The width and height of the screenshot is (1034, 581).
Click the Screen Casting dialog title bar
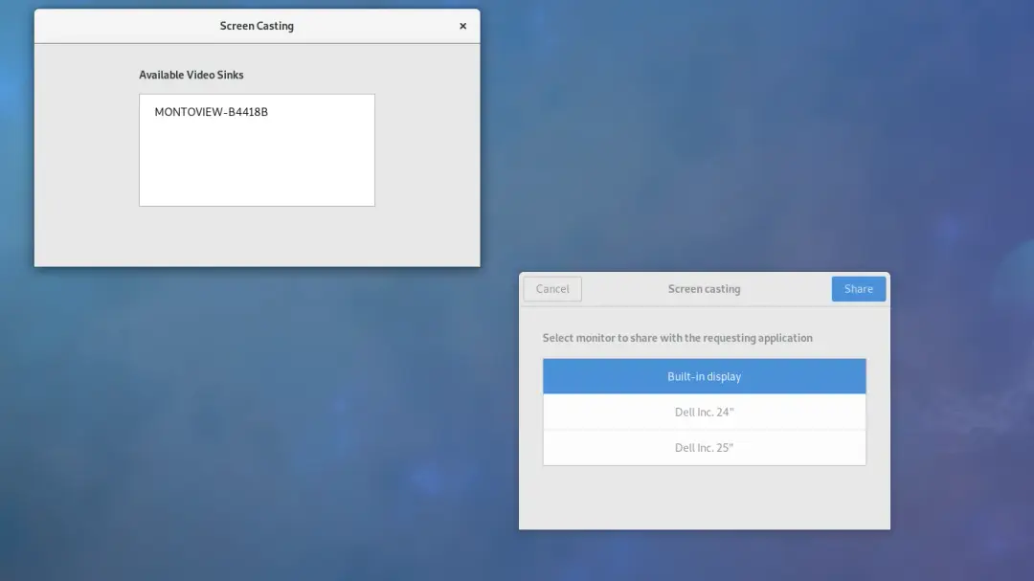(x=257, y=26)
